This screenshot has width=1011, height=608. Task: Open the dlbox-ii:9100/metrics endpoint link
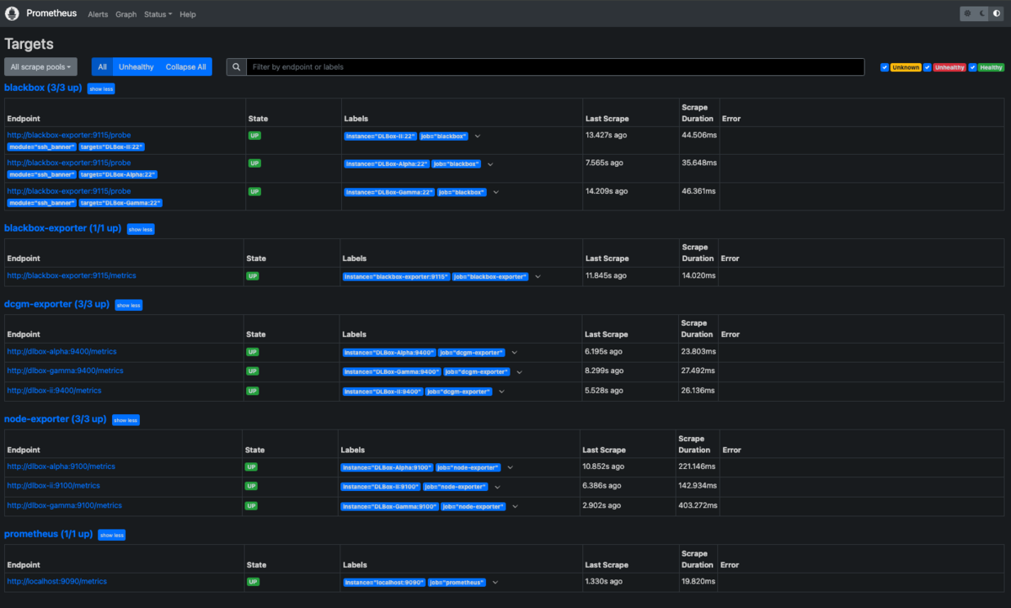click(54, 486)
